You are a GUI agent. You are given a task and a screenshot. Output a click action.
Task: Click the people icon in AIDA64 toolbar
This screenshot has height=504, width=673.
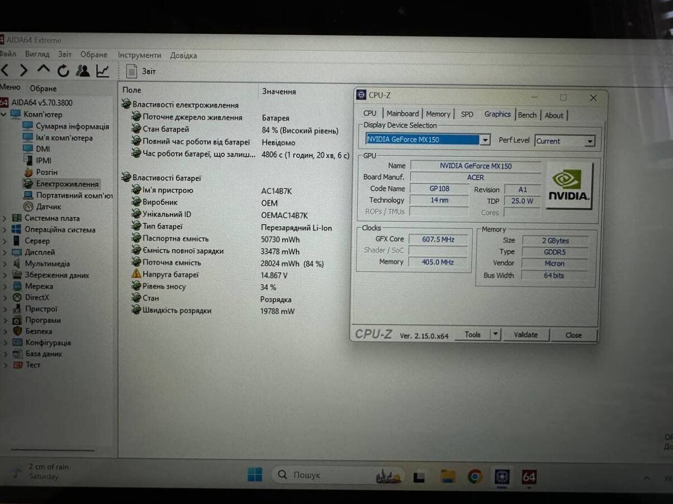(83, 70)
